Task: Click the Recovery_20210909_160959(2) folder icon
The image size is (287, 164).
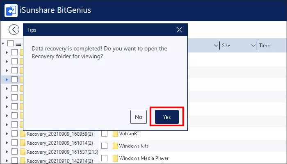Action: (x=23, y=134)
